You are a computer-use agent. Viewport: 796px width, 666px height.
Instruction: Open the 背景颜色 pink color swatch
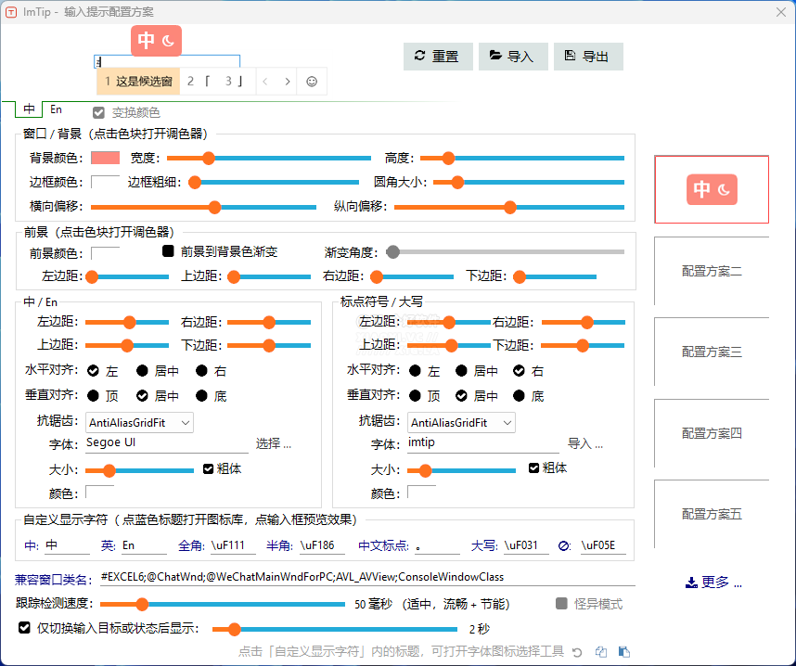click(105, 158)
